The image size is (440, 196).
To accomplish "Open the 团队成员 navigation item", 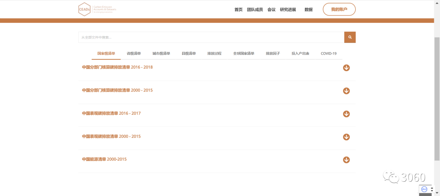I will [255, 9].
